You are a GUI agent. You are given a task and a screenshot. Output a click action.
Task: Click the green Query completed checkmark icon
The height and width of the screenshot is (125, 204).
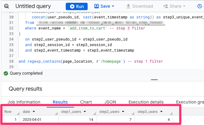(x=6, y=73)
